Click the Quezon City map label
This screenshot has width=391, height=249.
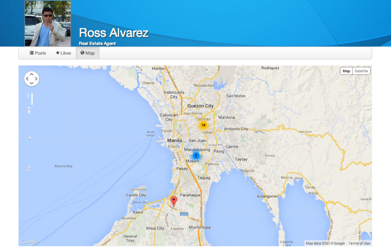coord(201,106)
